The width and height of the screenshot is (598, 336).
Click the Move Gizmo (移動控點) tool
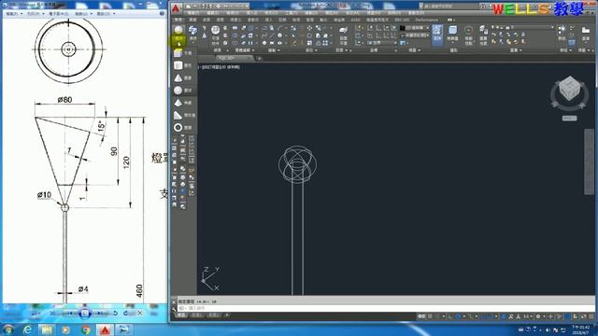[x=468, y=35]
